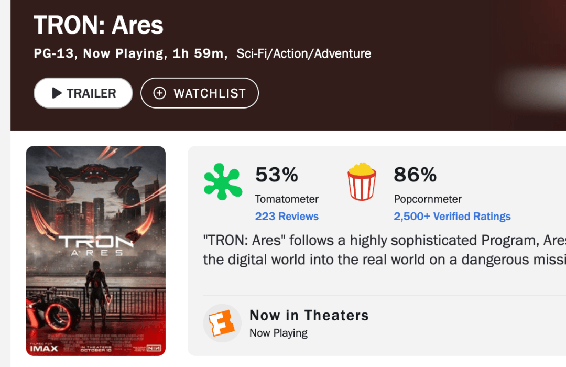The image size is (566, 367).
Task: Click Now Playing under Now in Theaters
Action: point(278,333)
